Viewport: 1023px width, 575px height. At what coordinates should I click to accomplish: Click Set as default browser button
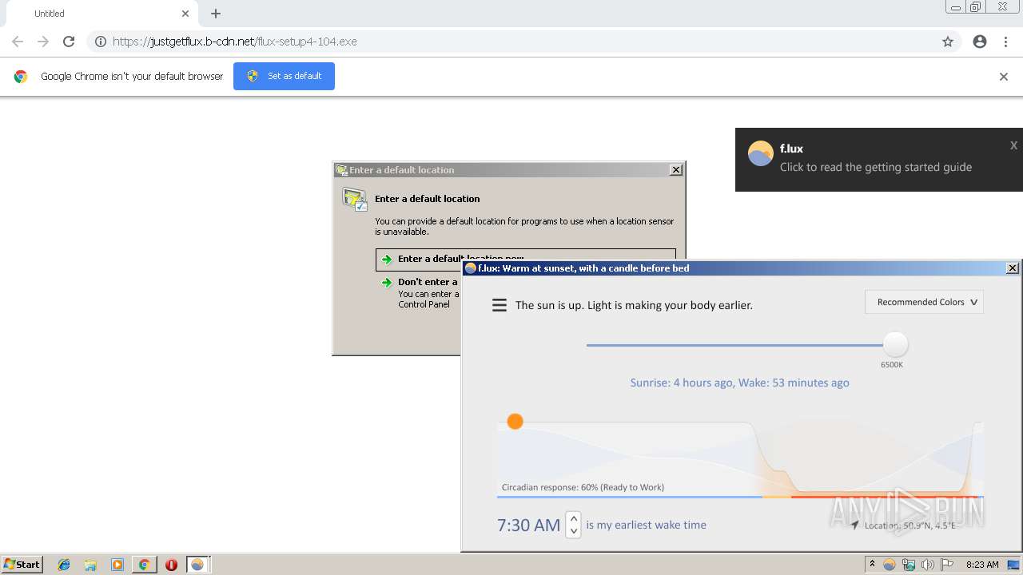coord(284,76)
